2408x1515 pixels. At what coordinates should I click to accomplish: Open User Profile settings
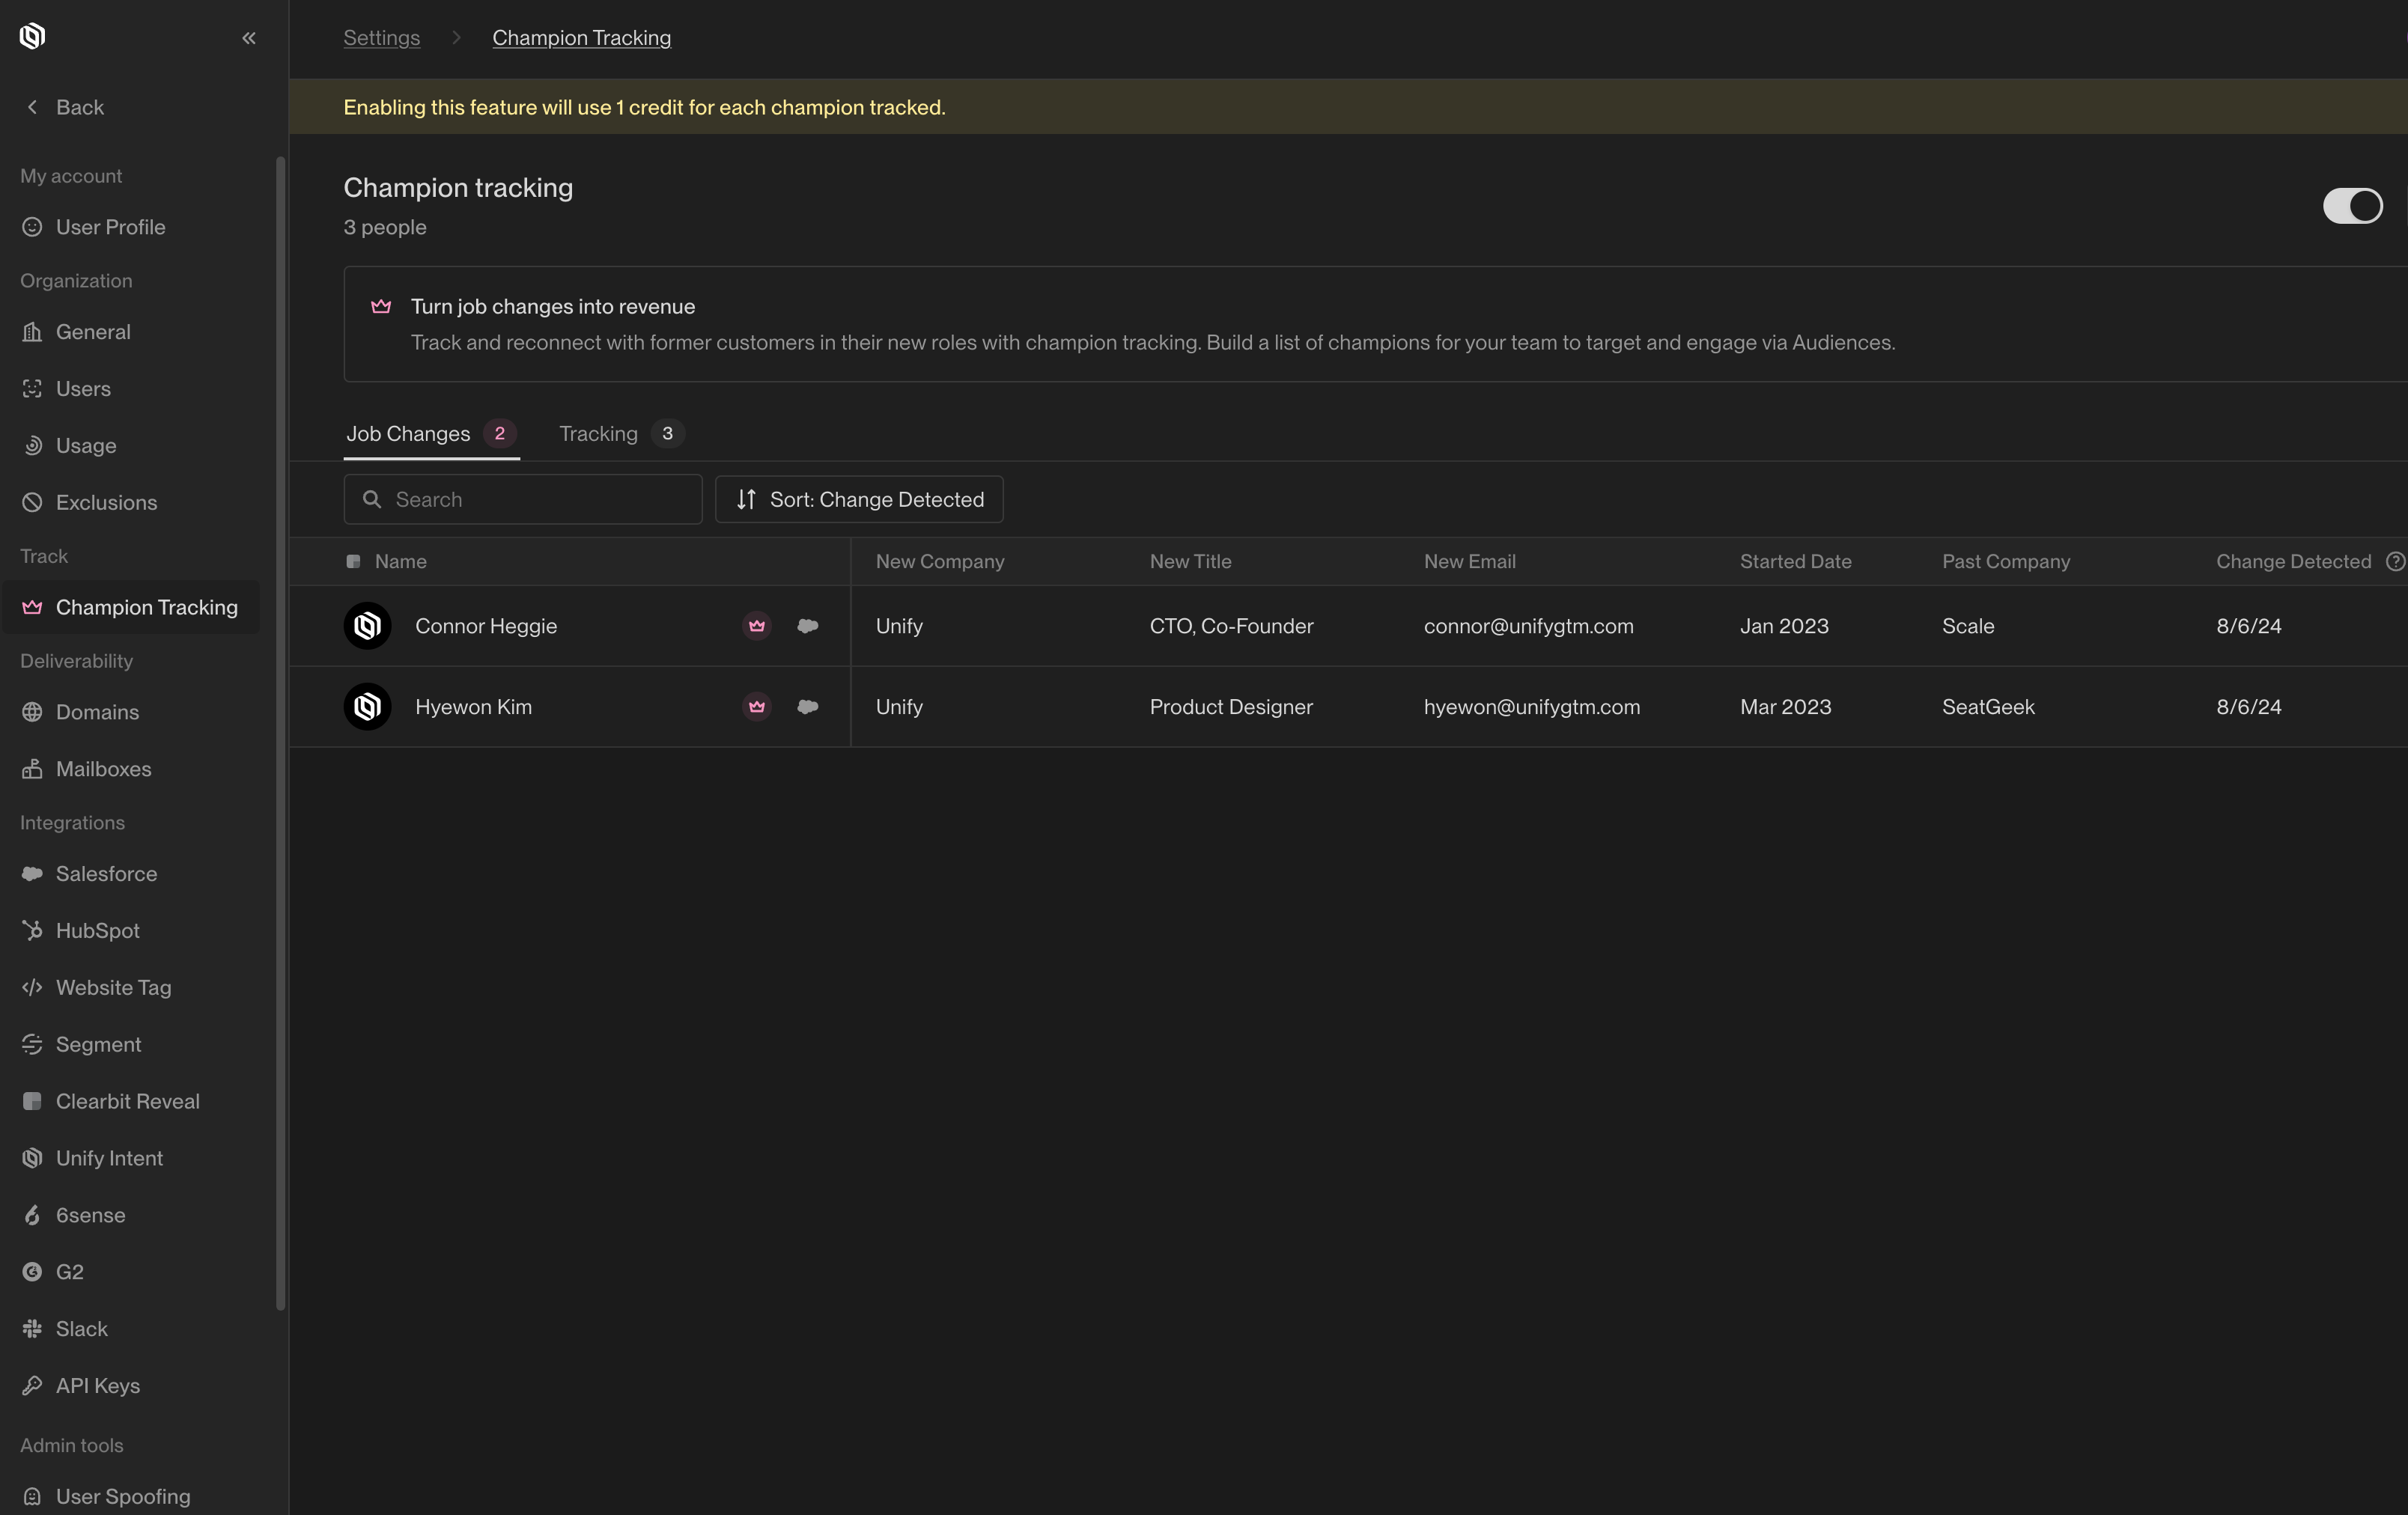coord(130,227)
